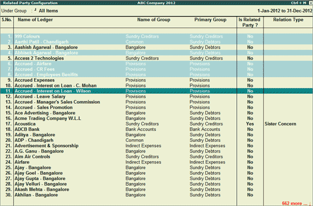Select ledger '999 Colours'
Image resolution: width=313 pixels, height=206 pixels.
point(27,36)
